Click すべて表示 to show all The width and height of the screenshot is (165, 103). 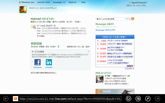click(x=41, y=36)
